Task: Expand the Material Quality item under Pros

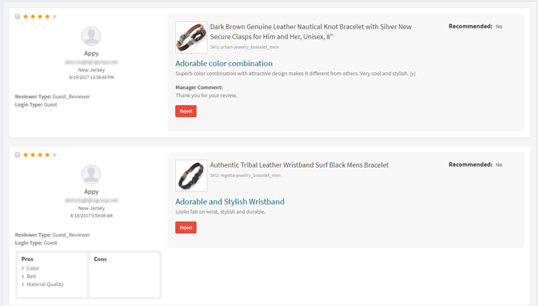Action: [42, 284]
